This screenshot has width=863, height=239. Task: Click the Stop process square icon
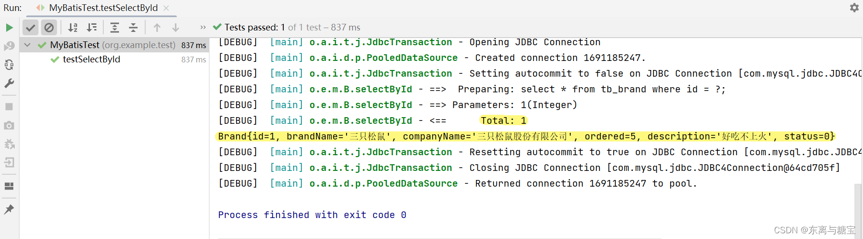coord(9,107)
